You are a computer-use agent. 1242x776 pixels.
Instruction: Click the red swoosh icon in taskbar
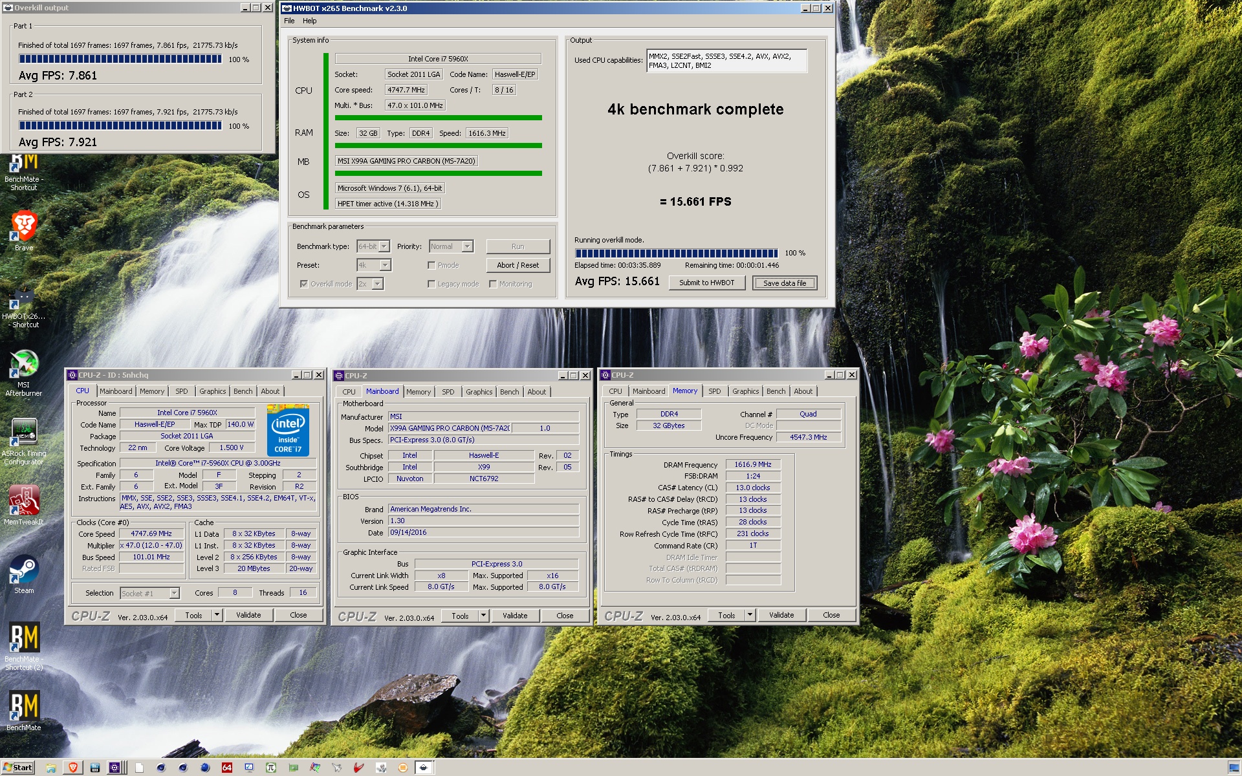[x=359, y=768]
